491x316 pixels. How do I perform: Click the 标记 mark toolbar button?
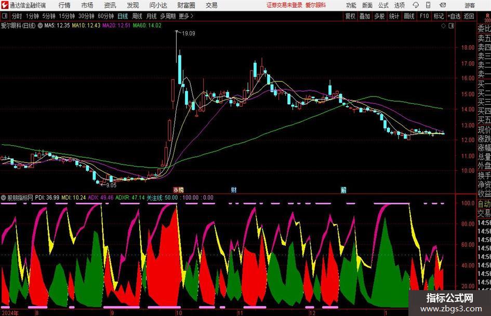tap(439, 16)
